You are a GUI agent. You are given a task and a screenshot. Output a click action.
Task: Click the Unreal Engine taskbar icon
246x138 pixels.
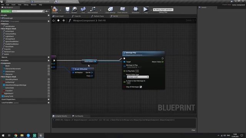(x=41, y=135)
